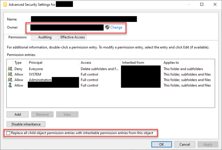This screenshot has height=150, width=222.
Task: Open the Effective Access tab
Action: (73, 37)
